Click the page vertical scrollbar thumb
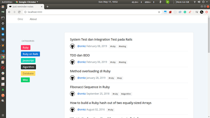 (x=209, y=35)
